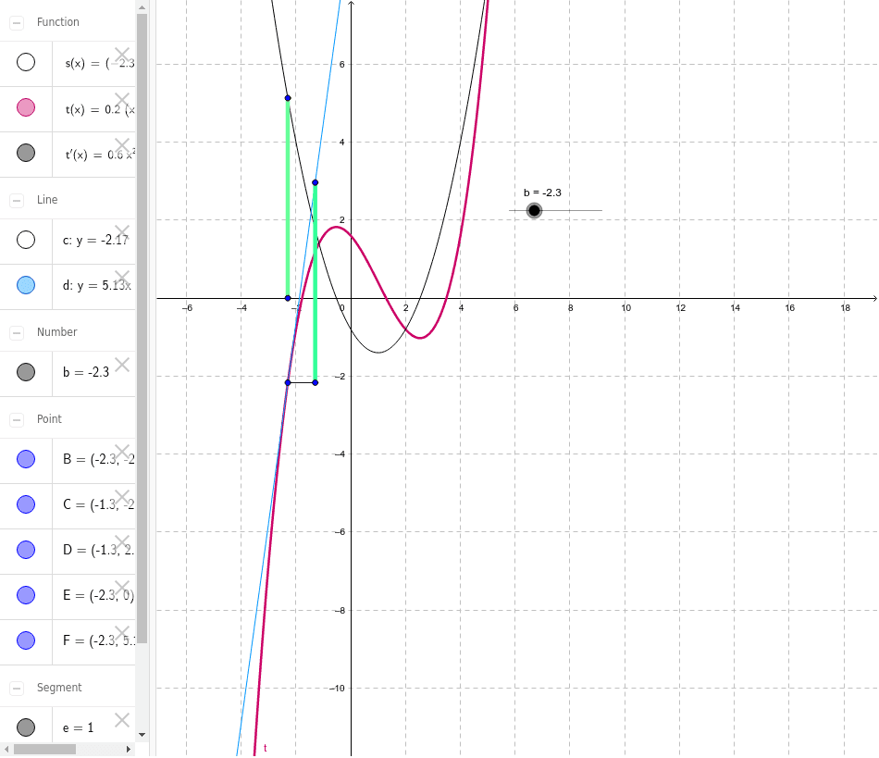Click the blue point on the x-axis at -2.3
This screenshot has width=879, height=758.
[288, 298]
